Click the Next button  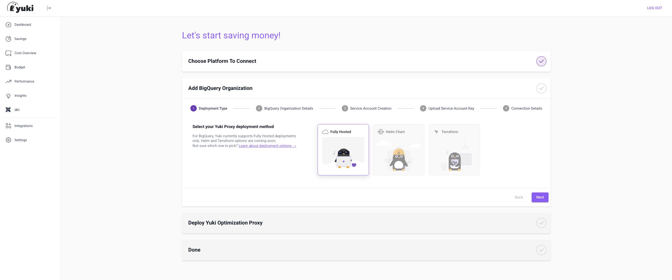[540, 197]
